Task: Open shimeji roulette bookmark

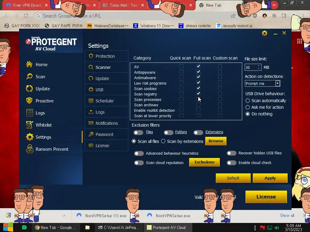Action: click(195, 26)
